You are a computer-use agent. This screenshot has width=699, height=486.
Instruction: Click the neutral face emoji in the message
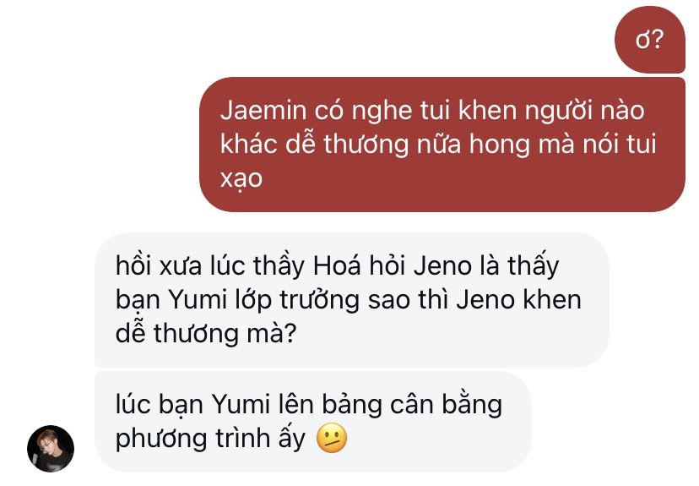[332, 439]
